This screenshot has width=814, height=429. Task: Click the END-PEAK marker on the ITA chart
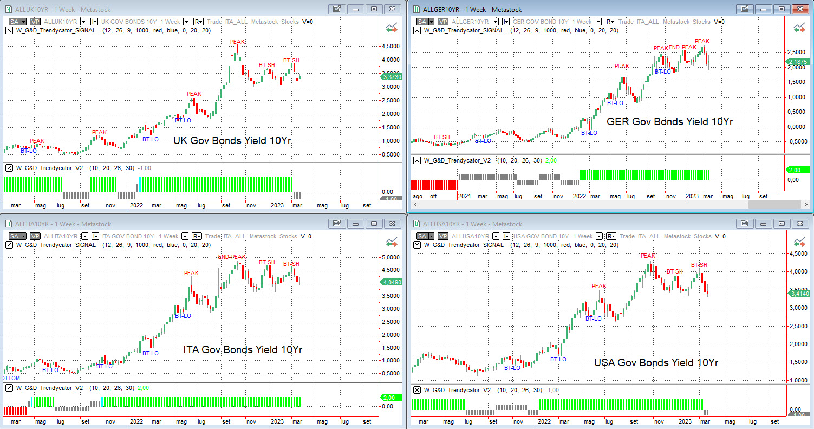click(x=232, y=257)
